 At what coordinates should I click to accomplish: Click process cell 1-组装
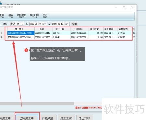62,37
